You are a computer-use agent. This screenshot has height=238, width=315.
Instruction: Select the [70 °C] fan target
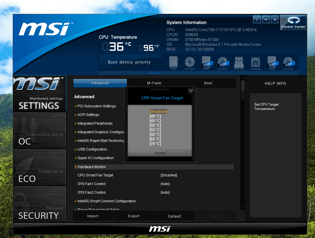(155, 144)
